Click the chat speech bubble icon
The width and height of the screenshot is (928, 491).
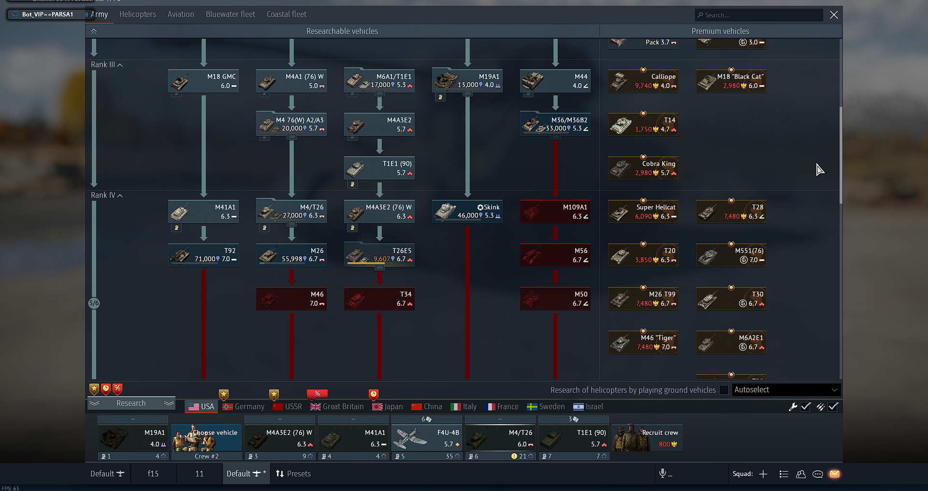817,474
